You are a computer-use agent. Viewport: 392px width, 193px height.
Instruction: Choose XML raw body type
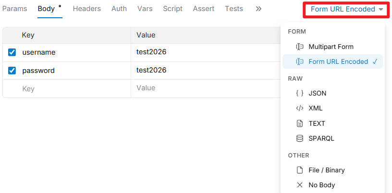[332, 108]
